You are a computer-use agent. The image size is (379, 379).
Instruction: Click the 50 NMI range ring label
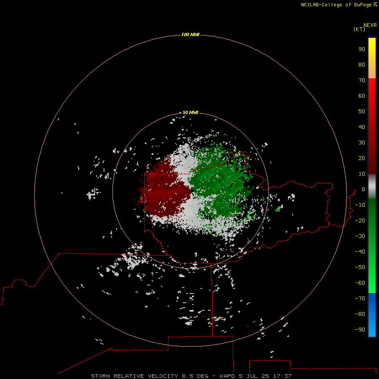point(190,112)
